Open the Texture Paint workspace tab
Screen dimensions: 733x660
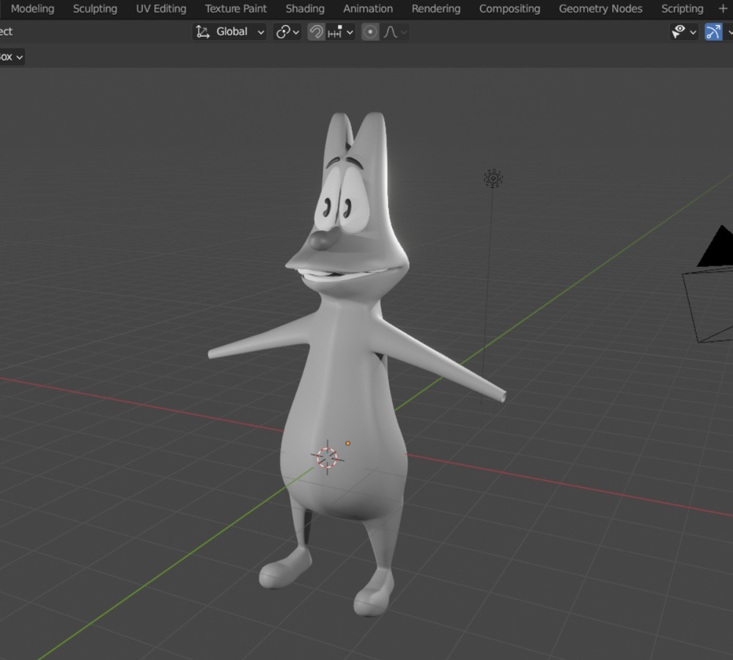(x=235, y=8)
